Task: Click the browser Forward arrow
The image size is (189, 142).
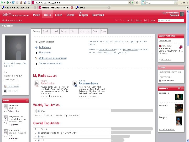Action: pos(8,2)
